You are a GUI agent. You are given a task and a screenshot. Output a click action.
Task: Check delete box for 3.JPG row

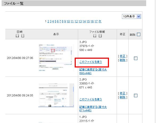pyautogui.click(x=136, y=58)
